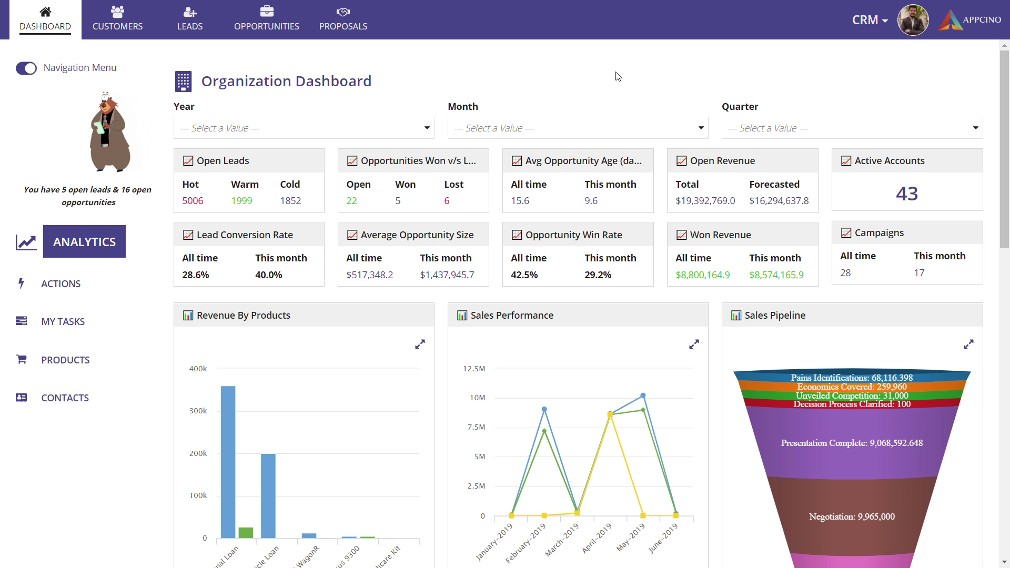Viewport: 1010px width, 568px height.
Task: Open Leads via add-person icon
Action: click(x=189, y=12)
